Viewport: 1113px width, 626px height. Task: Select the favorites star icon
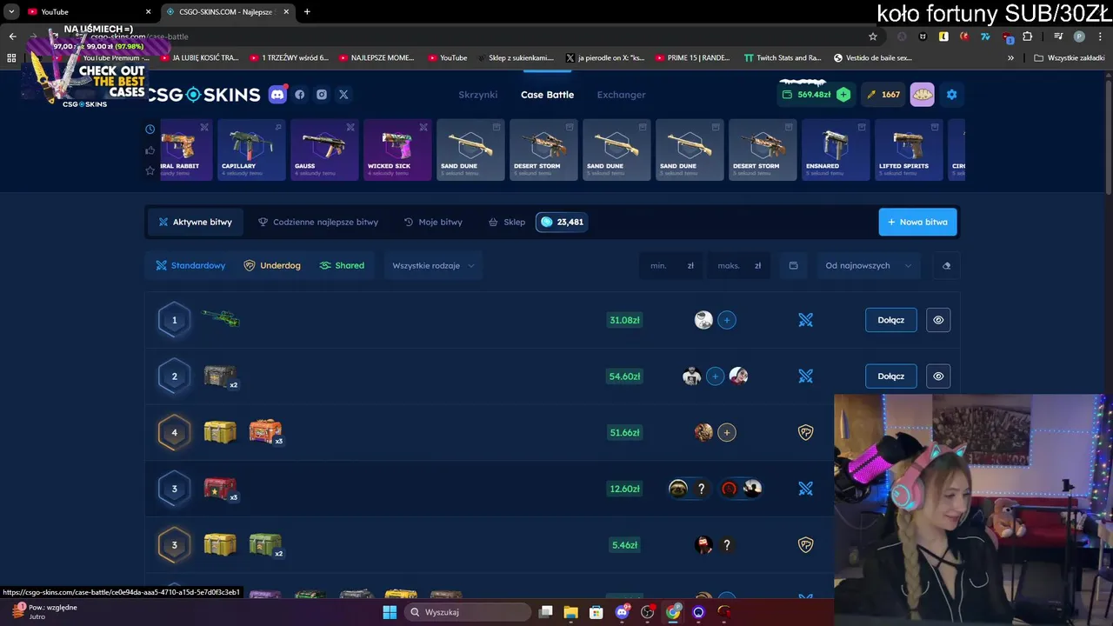point(150,170)
